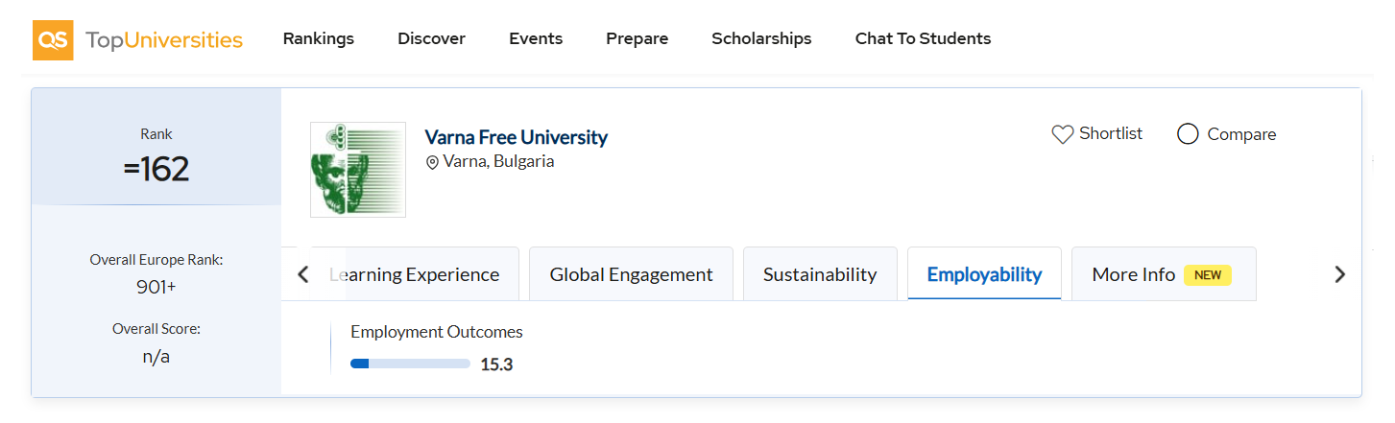The height and width of the screenshot is (423, 1395).
Task: Click the Varna Free University logo image
Action: pos(358,170)
